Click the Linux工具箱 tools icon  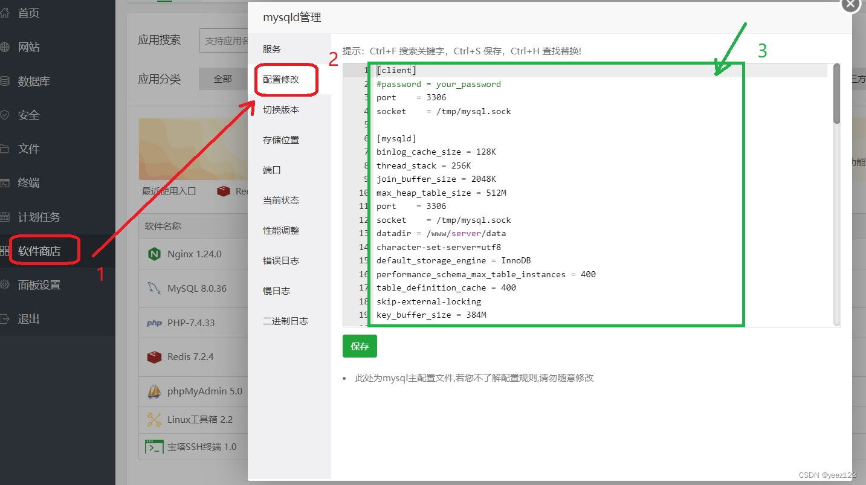coord(154,419)
